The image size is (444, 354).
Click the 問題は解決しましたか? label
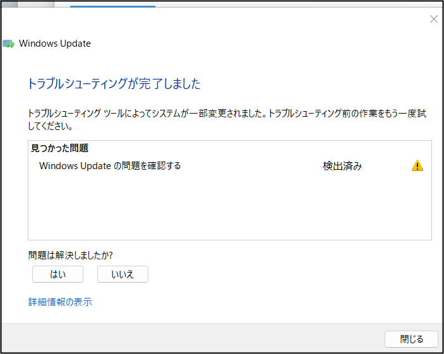pyautogui.click(x=70, y=255)
